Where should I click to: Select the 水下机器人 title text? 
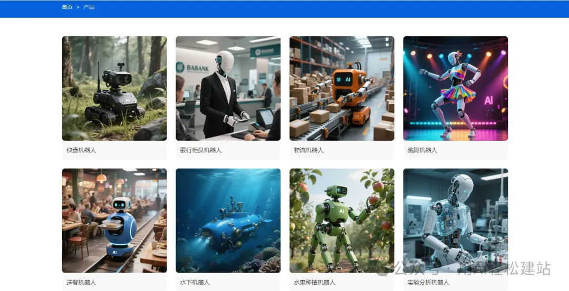195,282
